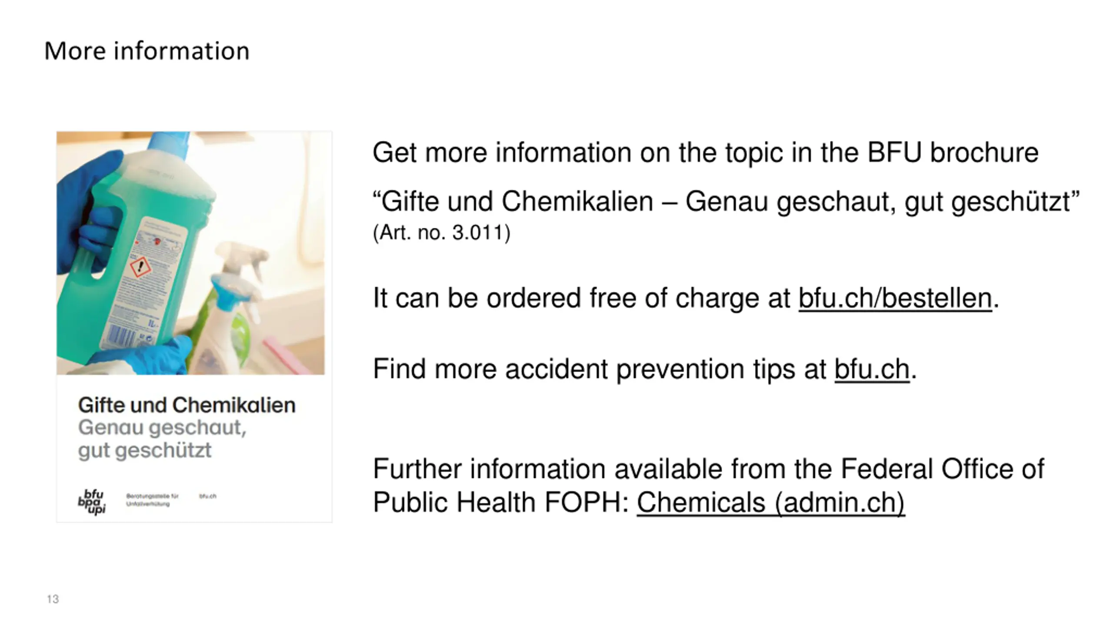The height and width of the screenshot is (626, 1113).
Task: Click the slide number 13
Action: pos(53,599)
